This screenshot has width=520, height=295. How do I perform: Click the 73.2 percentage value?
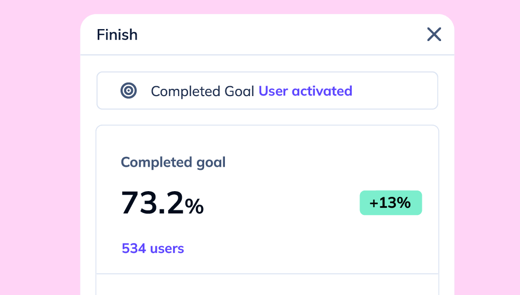pos(152,203)
